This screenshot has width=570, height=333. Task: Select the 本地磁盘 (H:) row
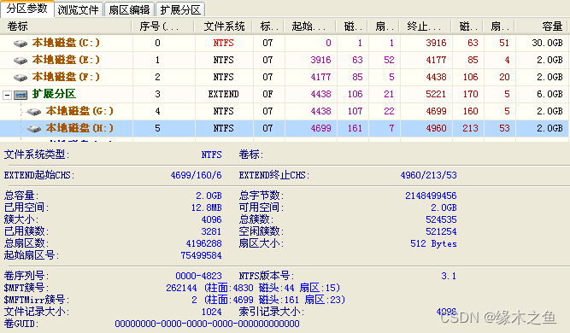coord(285,128)
